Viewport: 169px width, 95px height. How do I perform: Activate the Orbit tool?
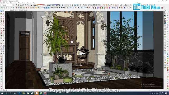tap(1, 44)
